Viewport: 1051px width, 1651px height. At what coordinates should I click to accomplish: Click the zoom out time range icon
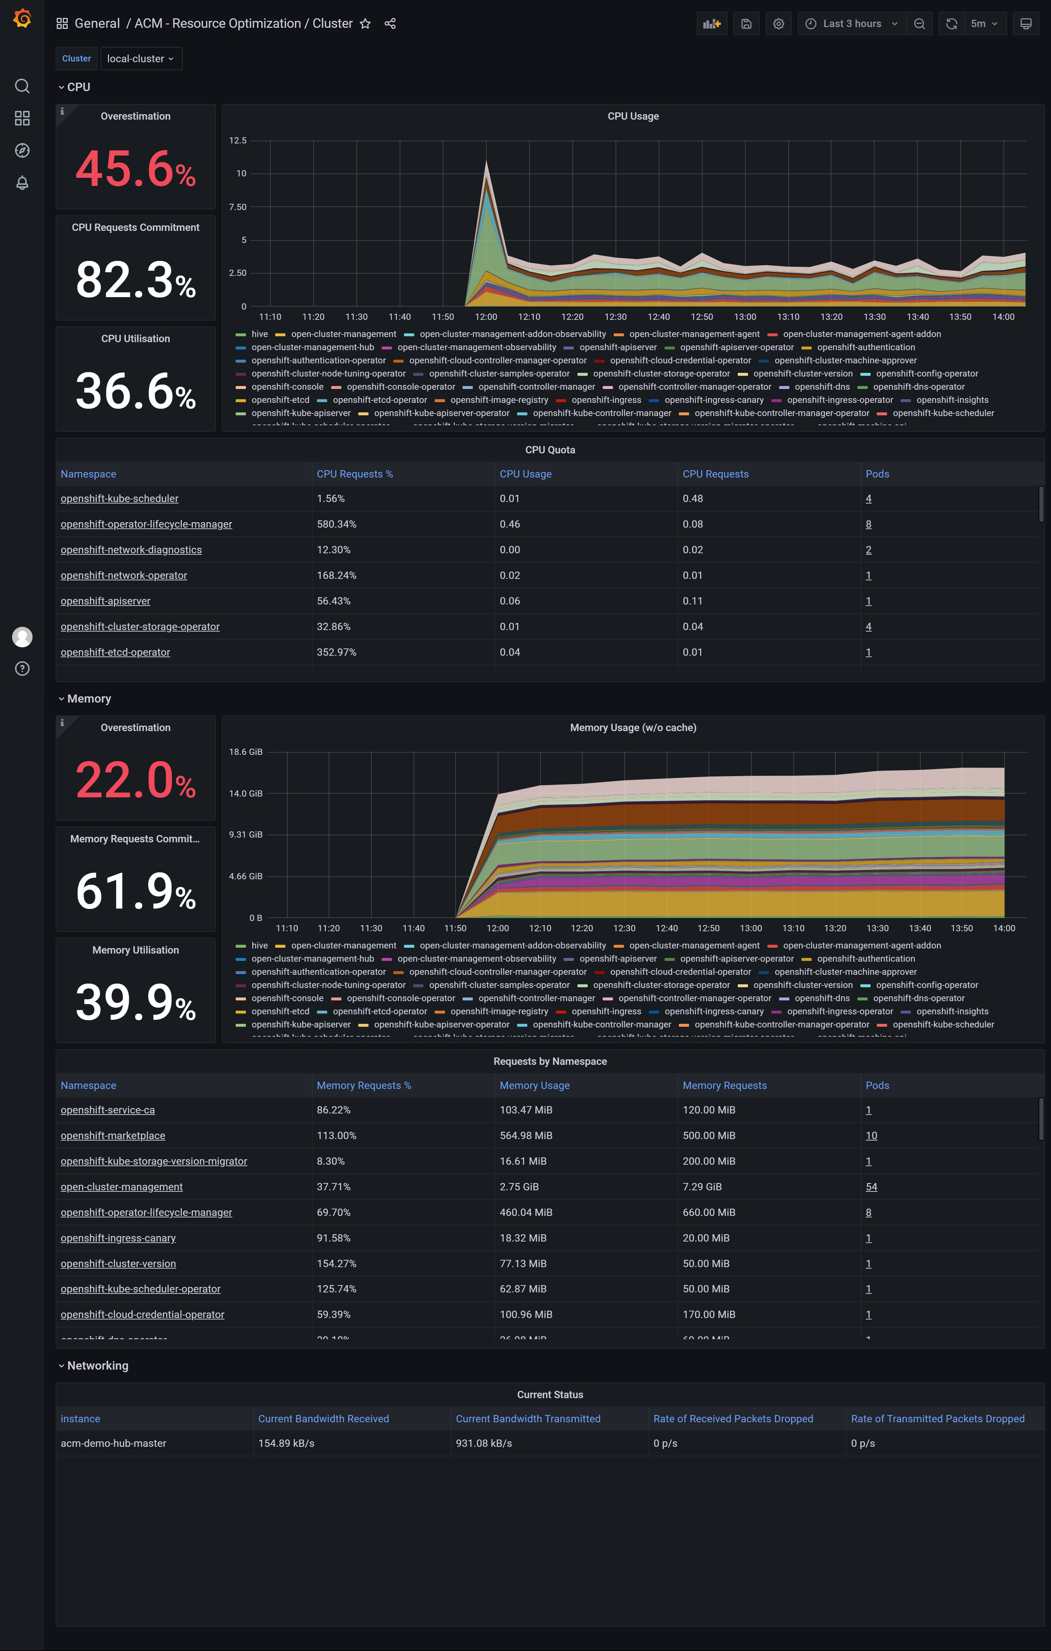click(x=919, y=23)
